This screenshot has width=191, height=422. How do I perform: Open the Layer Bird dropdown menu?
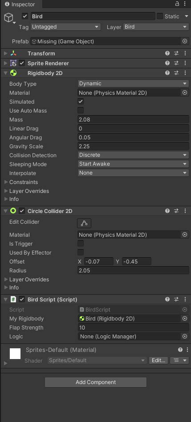pyautogui.click(x=156, y=27)
